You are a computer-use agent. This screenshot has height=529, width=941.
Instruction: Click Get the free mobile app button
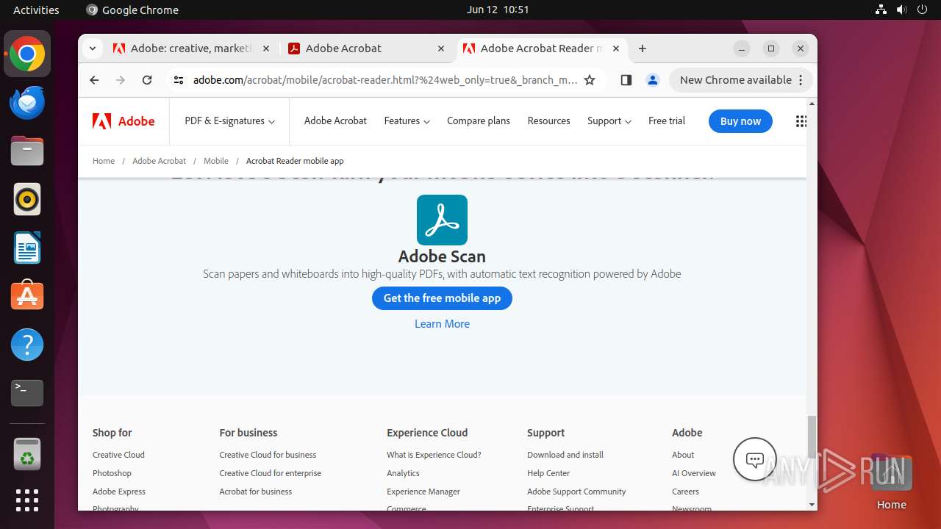(x=442, y=298)
